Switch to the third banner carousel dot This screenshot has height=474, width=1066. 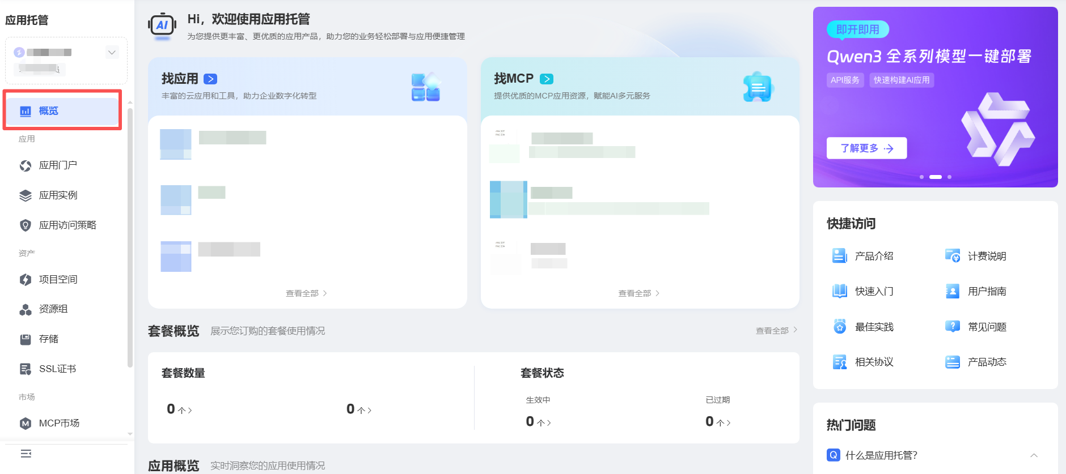(950, 177)
